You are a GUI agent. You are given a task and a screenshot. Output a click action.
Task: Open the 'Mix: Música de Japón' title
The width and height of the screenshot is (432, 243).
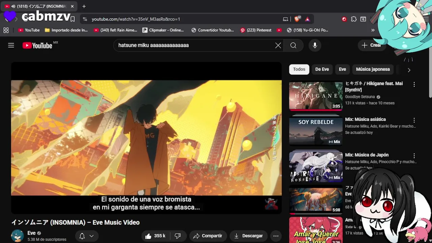[367, 155]
